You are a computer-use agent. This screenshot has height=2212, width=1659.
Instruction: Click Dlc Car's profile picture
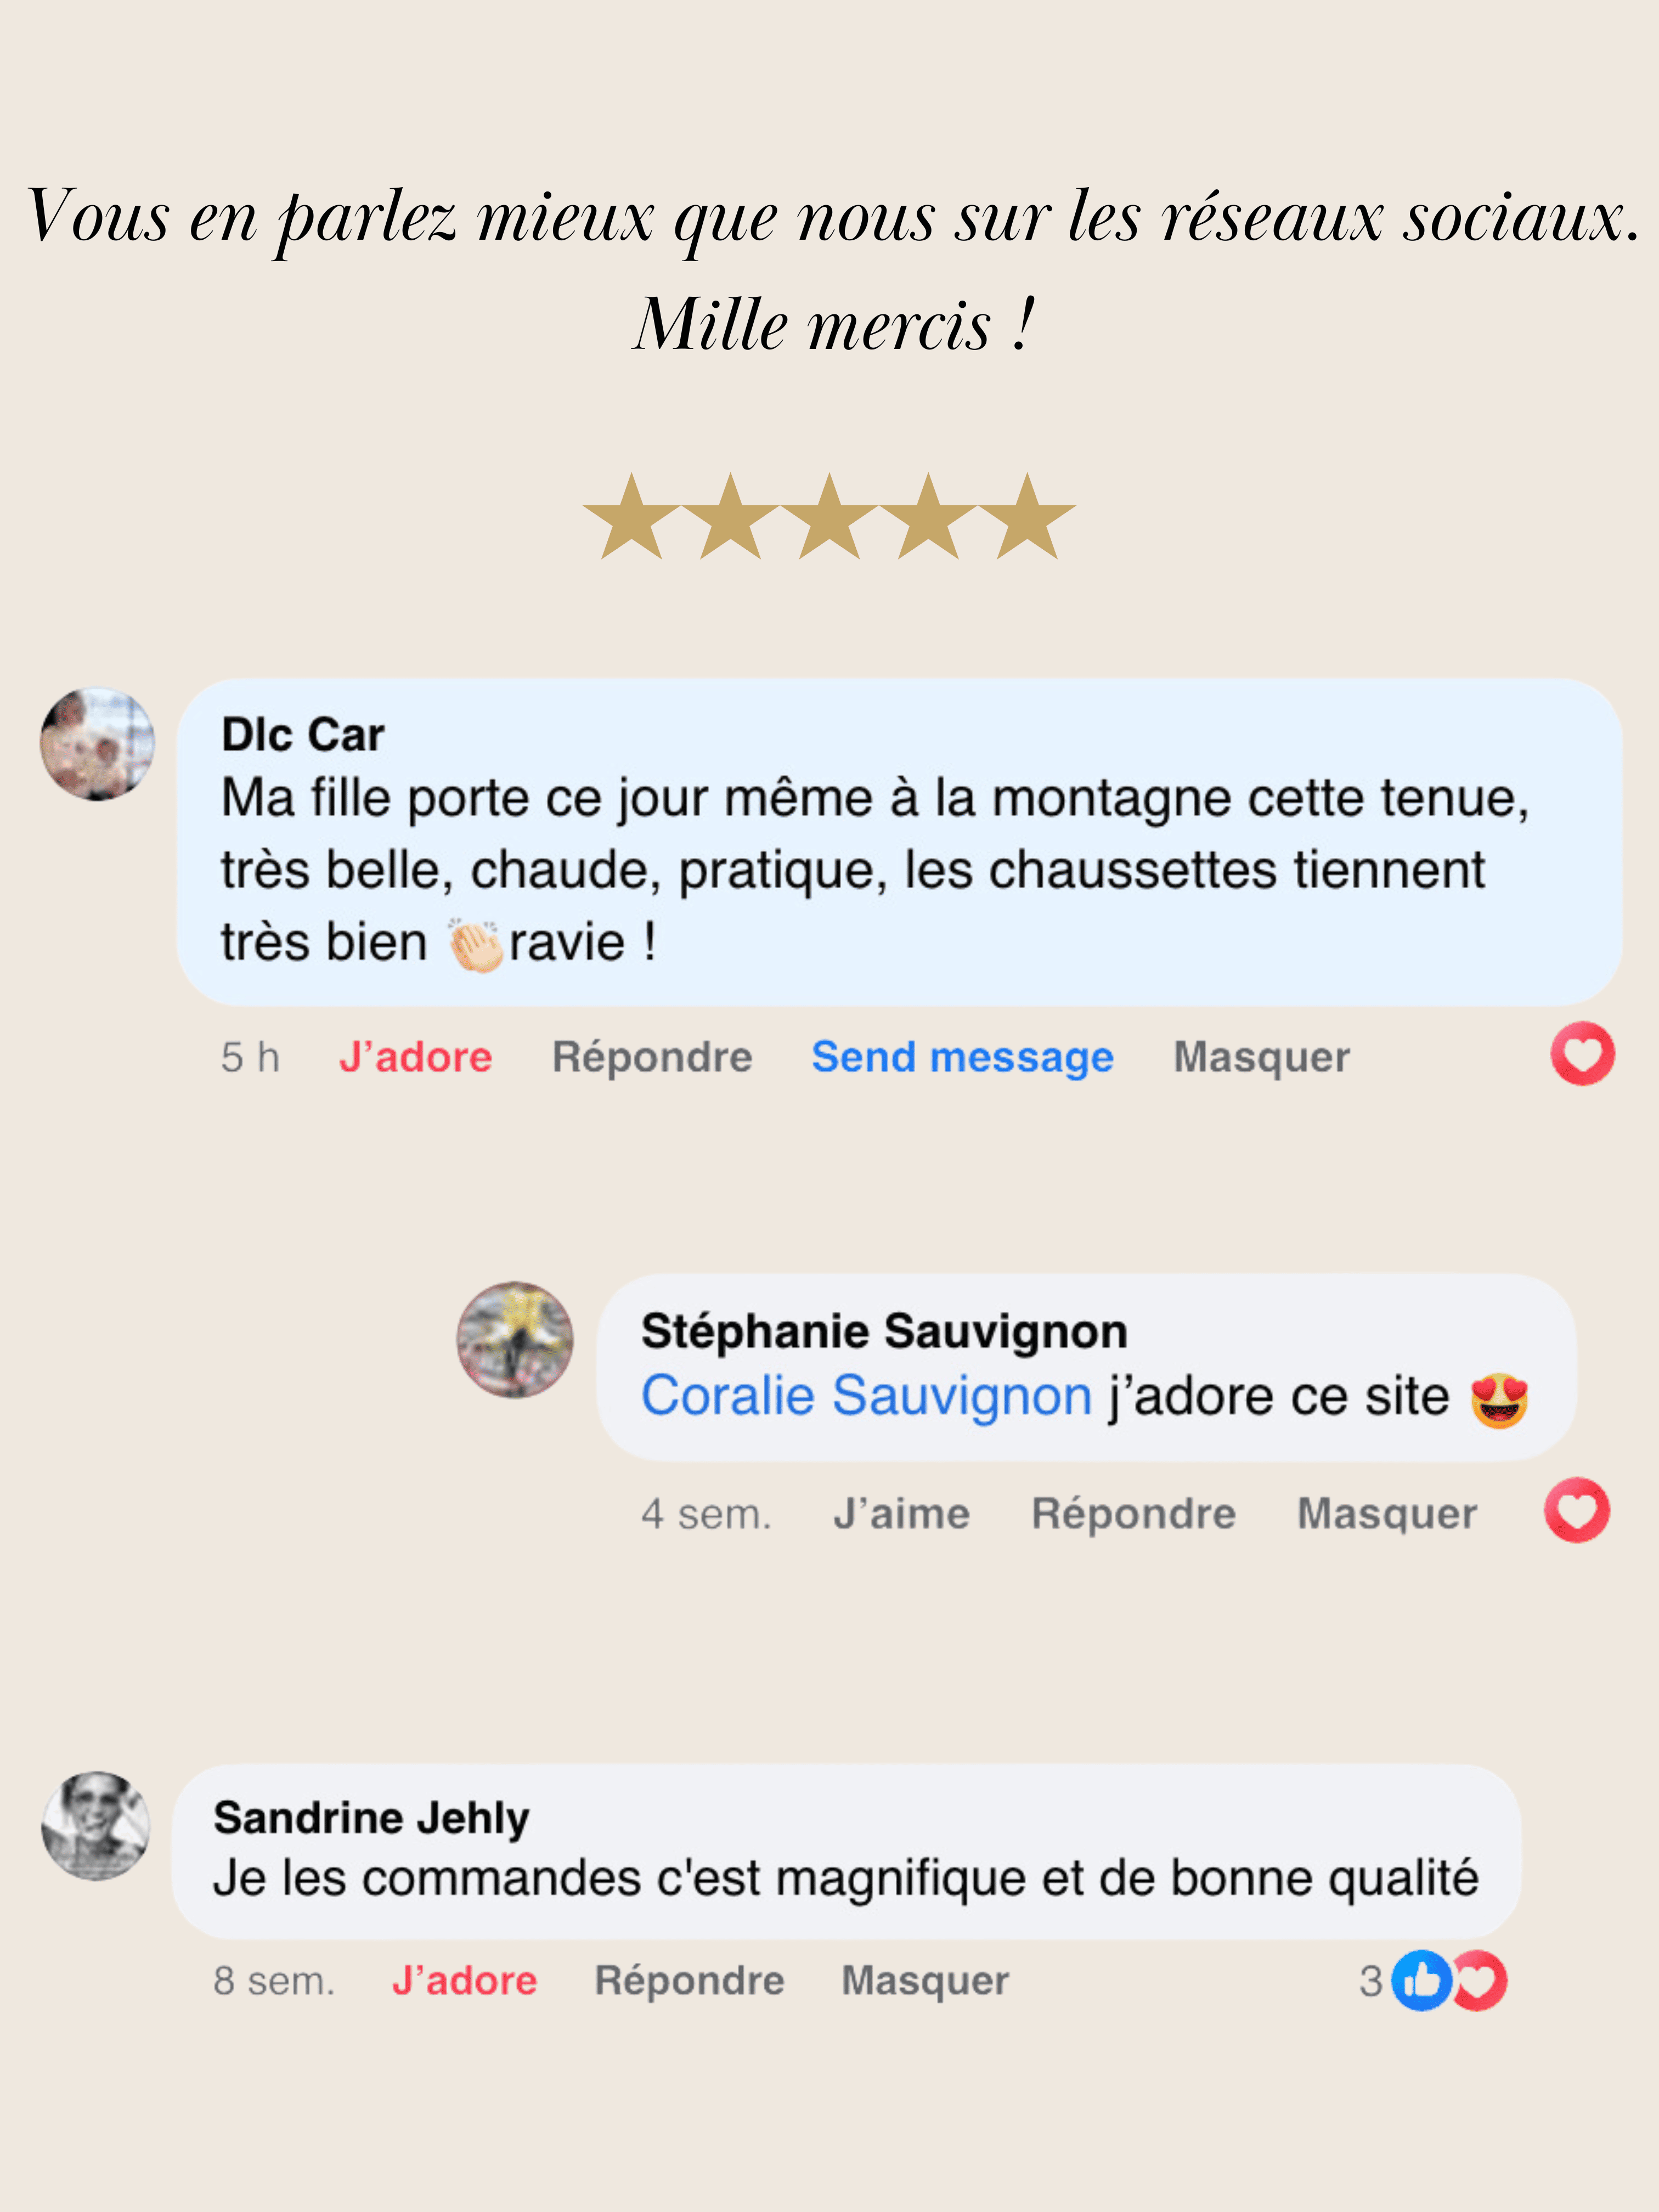coord(97,743)
